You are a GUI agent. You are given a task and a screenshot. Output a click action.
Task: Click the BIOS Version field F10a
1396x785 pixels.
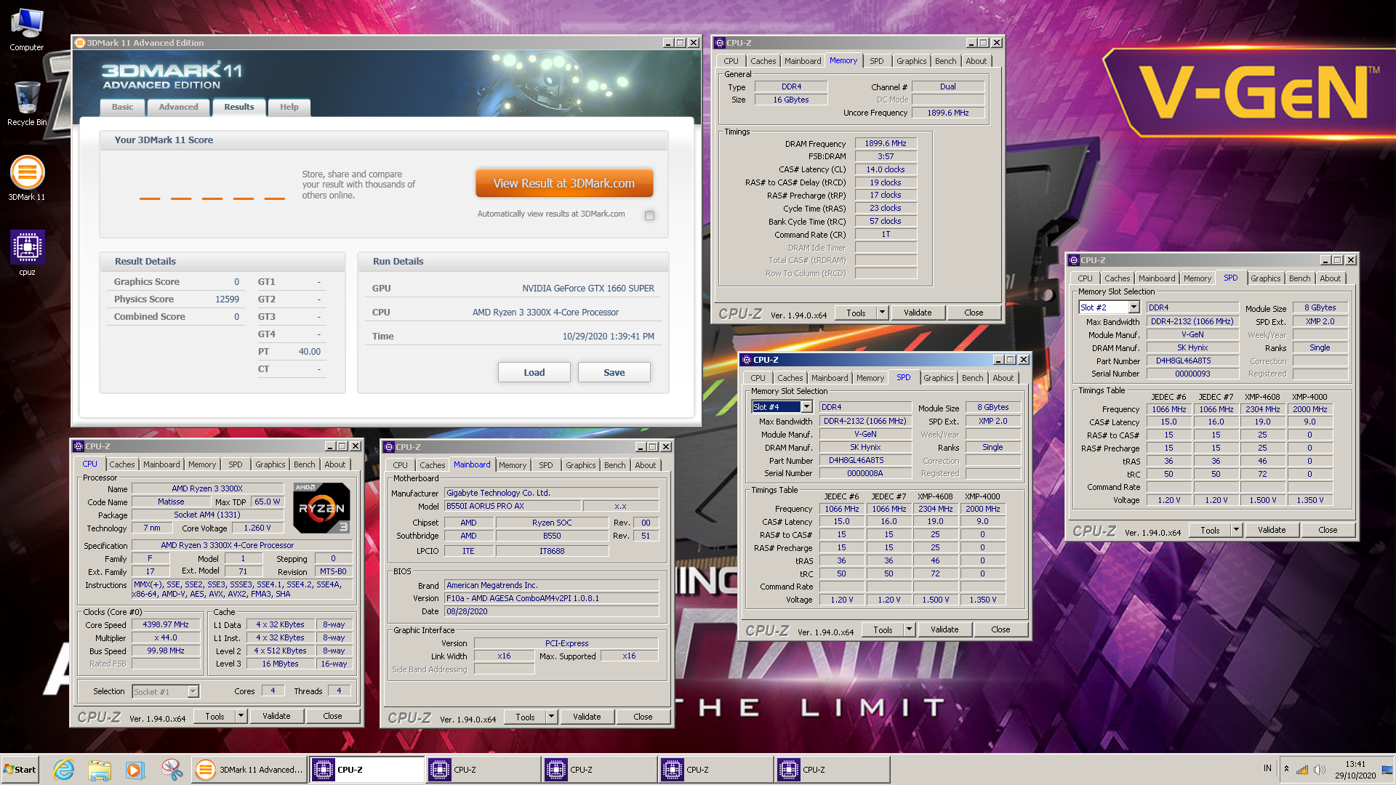coord(552,598)
